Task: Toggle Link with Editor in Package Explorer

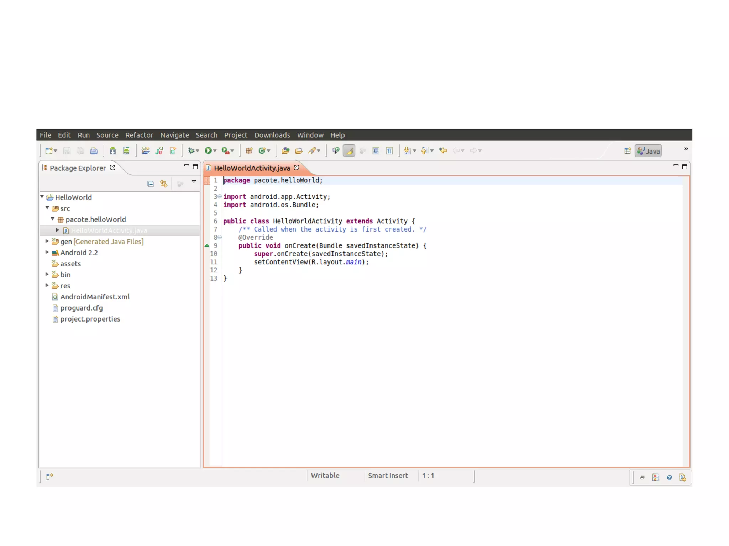Action: 164,184
